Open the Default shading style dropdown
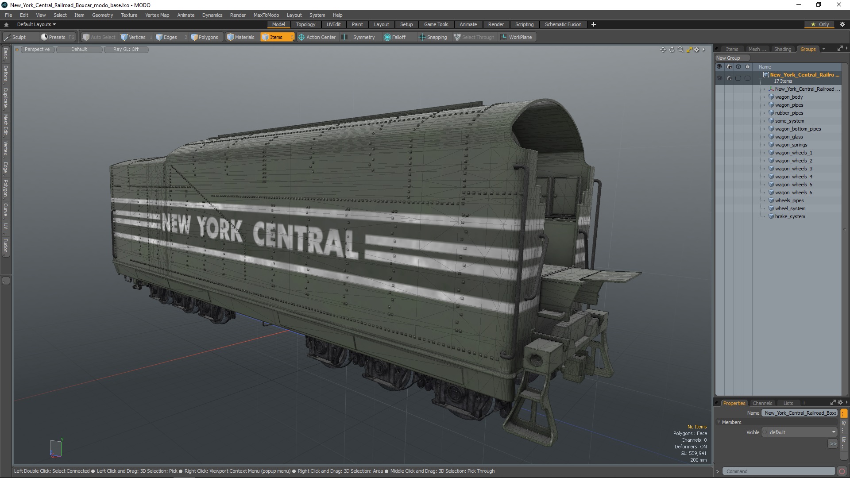Viewport: 850px width, 478px height. coord(79,50)
